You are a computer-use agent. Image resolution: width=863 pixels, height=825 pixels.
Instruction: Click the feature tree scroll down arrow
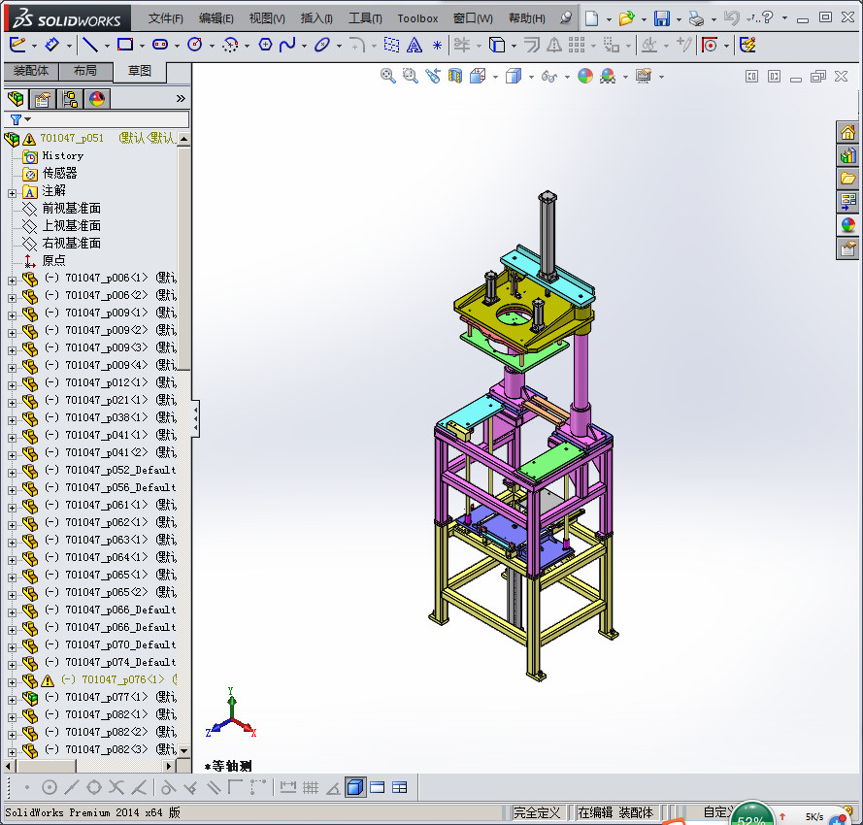tap(184, 750)
